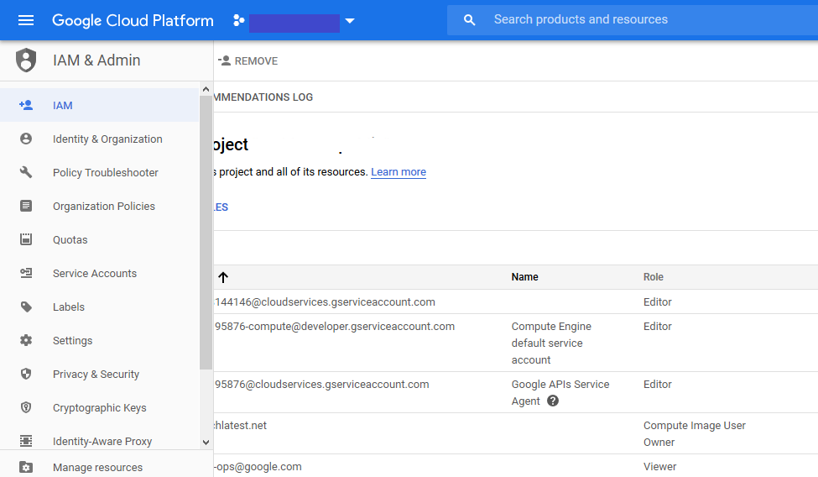Screen dimensions: 818x477
Task: Click the Quotas icon
Action: [25, 239]
